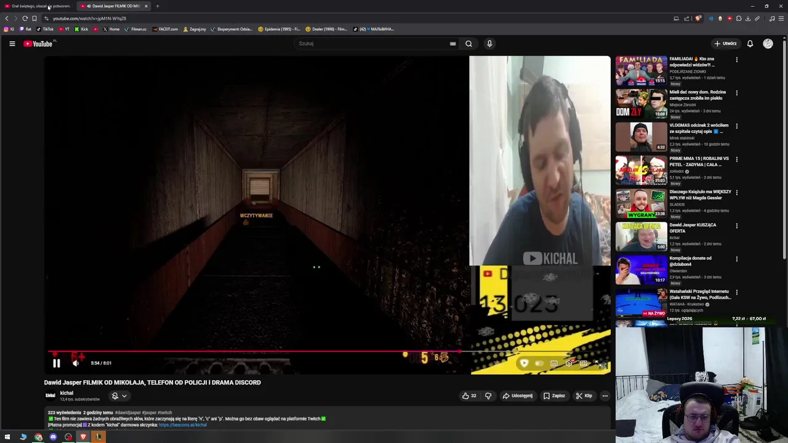Open options for KUSZĄCA OFERTA video
788x443 pixels.
click(736, 226)
